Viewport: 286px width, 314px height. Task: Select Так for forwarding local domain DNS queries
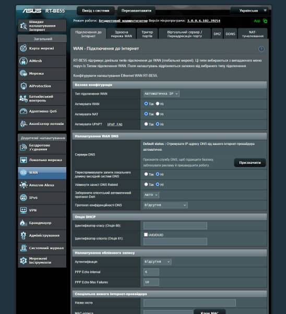click(146, 174)
